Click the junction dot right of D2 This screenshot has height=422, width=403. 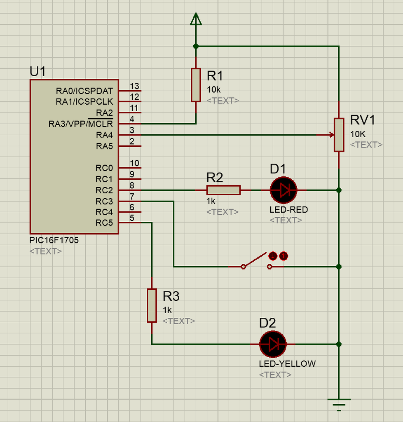(339, 344)
